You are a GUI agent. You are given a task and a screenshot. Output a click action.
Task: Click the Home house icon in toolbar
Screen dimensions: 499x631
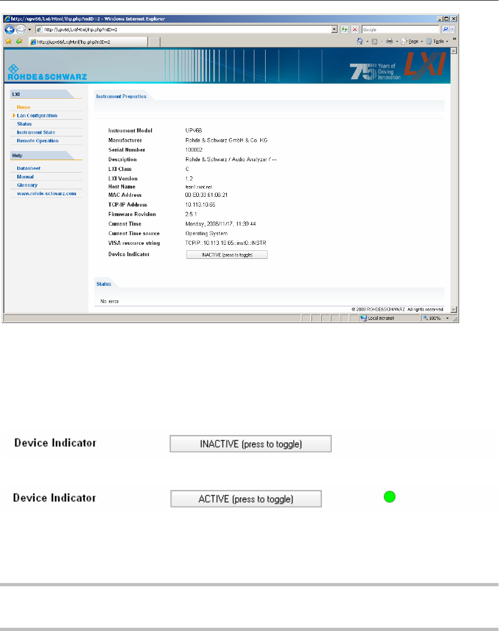pos(360,41)
